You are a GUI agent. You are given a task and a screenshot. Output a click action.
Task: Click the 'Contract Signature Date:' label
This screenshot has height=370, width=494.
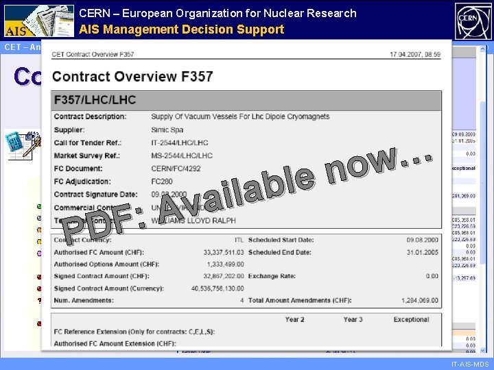coord(96,195)
